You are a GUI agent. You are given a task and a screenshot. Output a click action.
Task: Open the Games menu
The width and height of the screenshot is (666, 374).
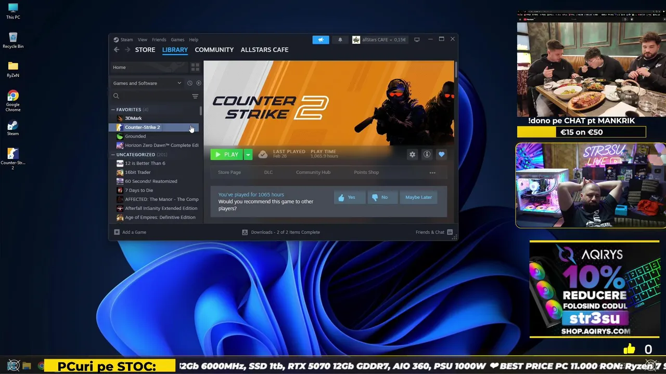(177, 39)
